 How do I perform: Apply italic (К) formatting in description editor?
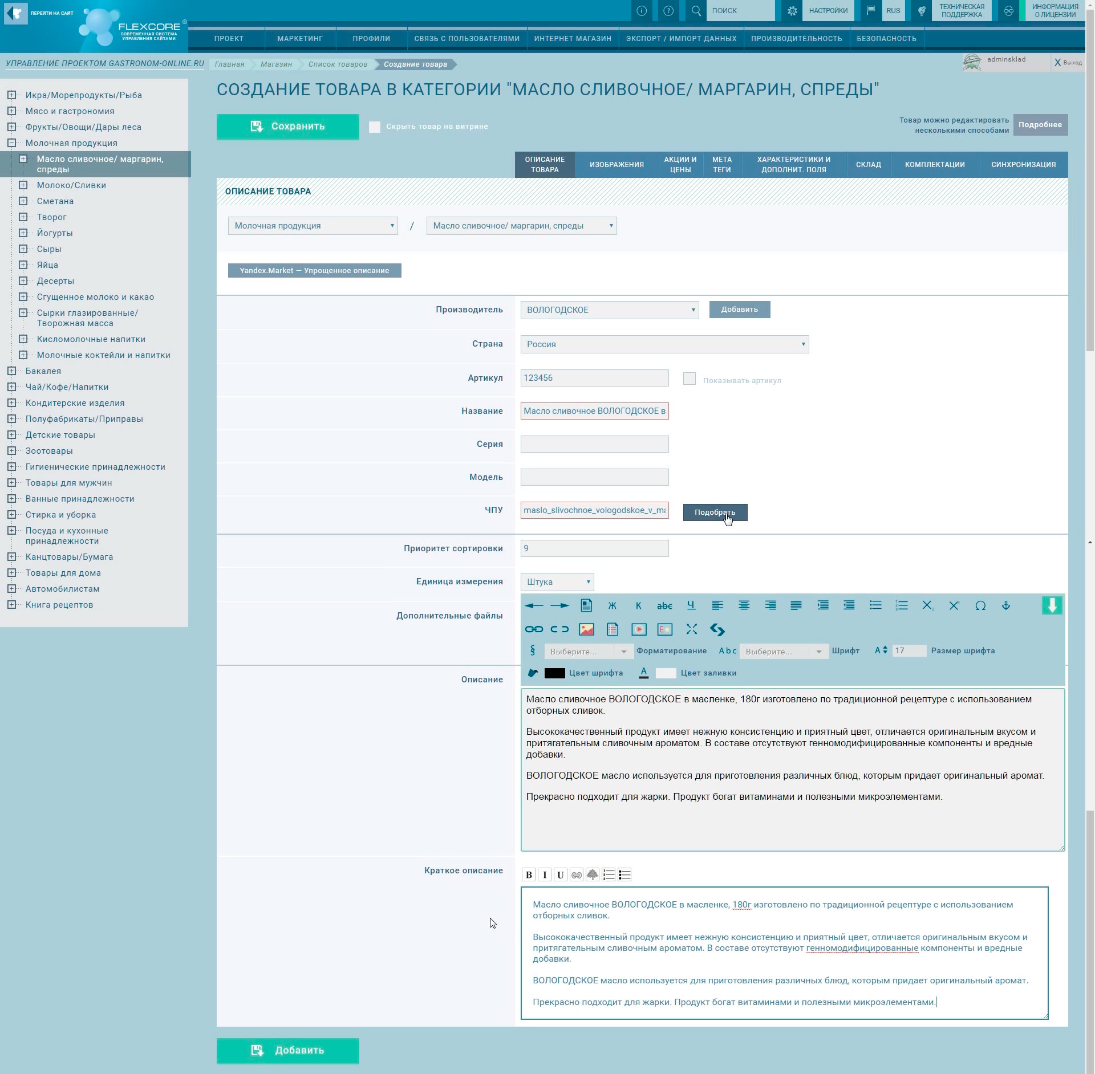coord(638,605)
